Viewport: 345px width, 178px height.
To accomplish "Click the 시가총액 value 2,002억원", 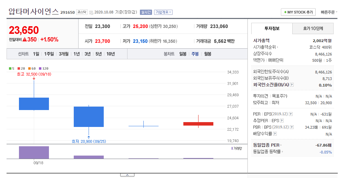I will tap(322, 41).
